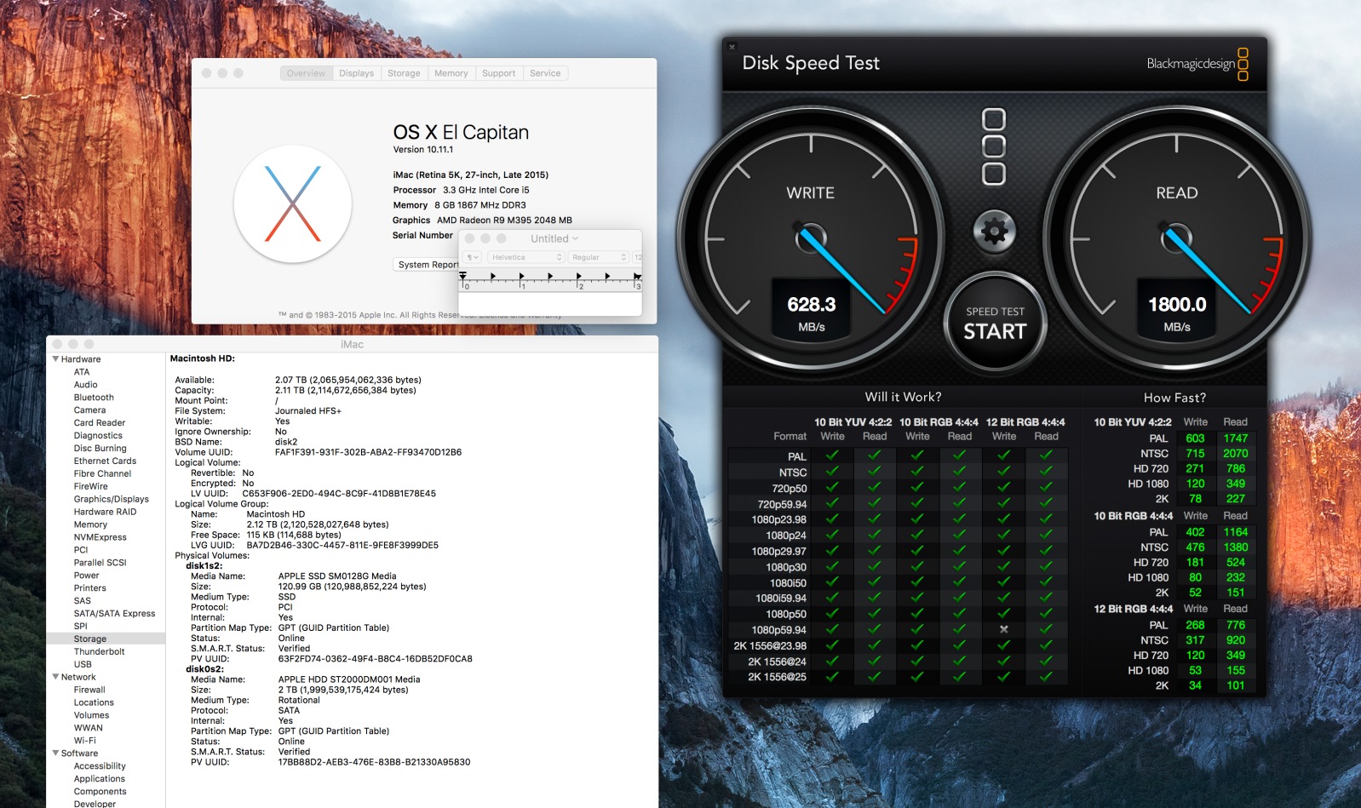Select Diagnostics in sidebar
The width and height of the screenshot is (1361, 808).
[98, 436]
